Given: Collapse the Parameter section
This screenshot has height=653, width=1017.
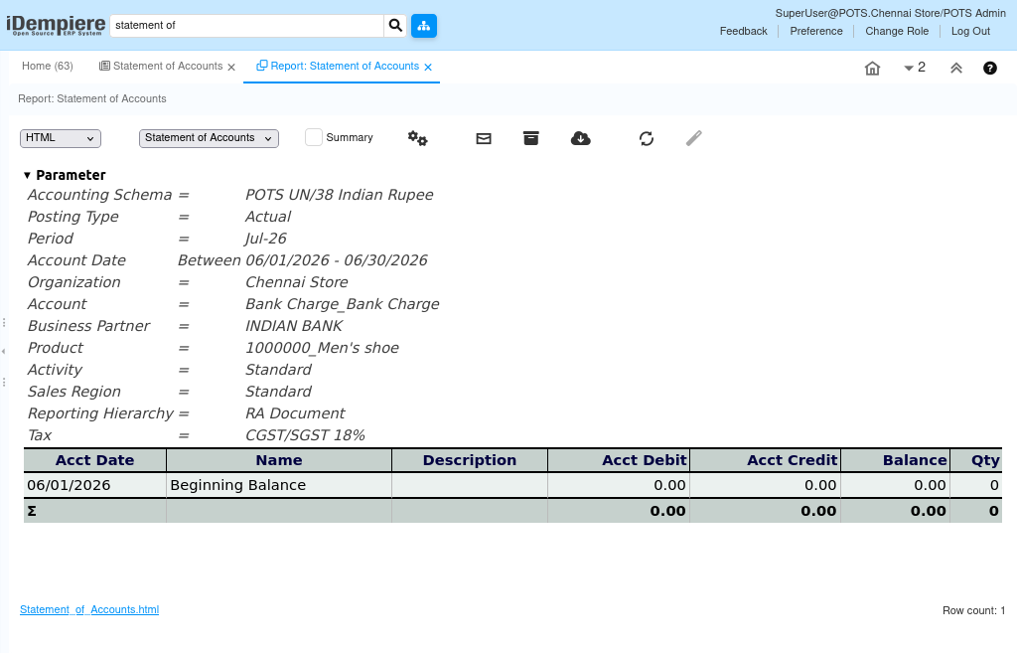Looking at the screenshot, I should point(27,175).
